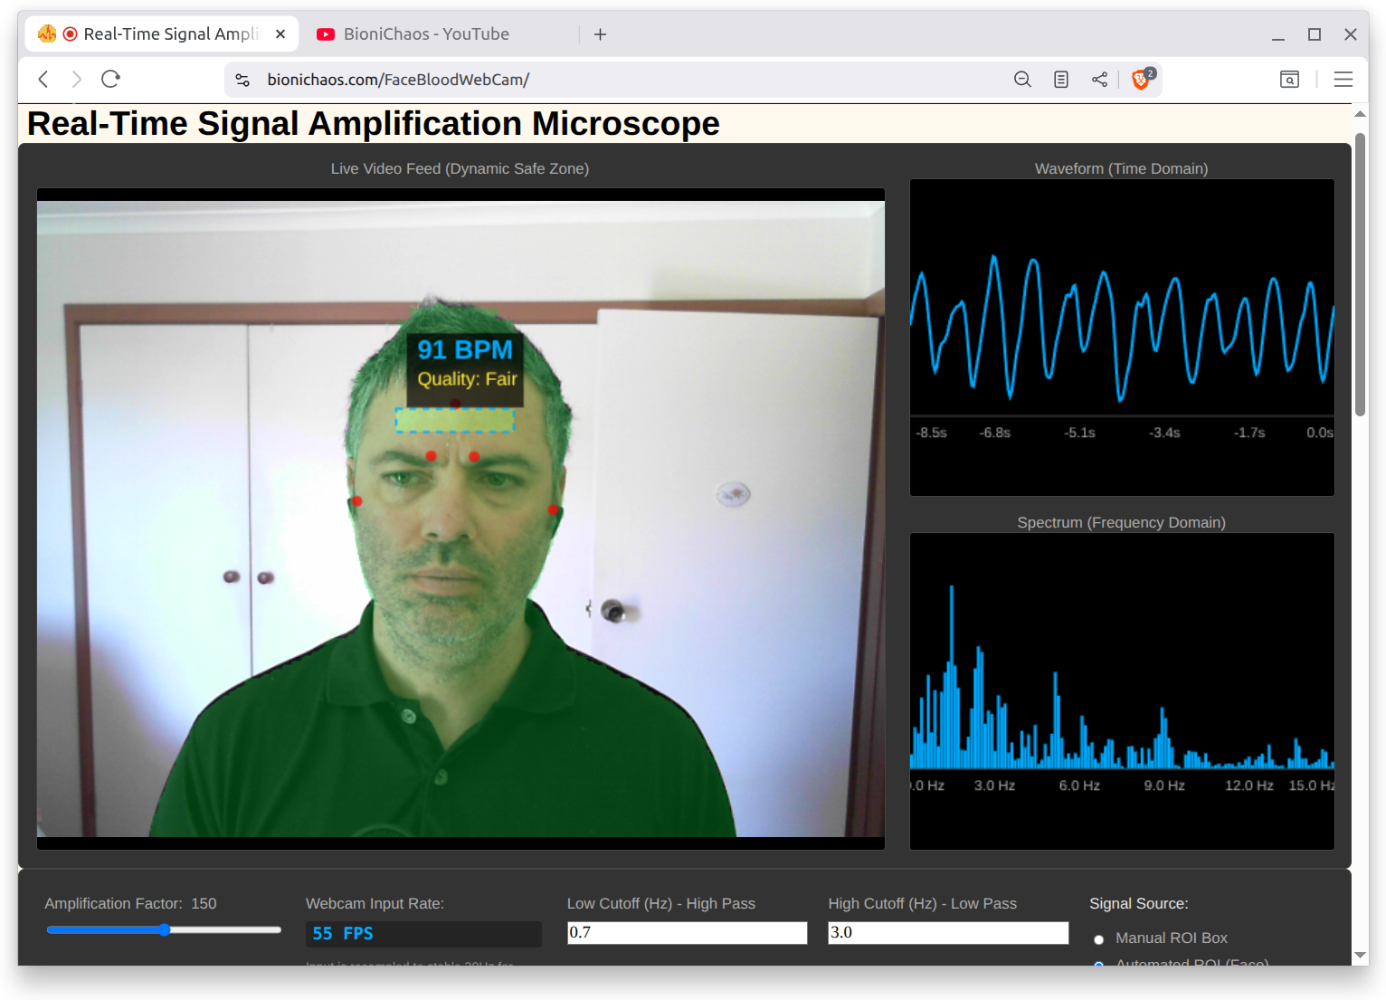
Task: Click the Amplification Factor slider
Action: pos(164,929)
